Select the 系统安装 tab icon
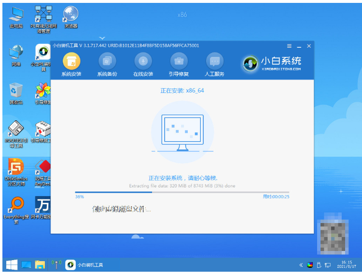Image resolution: width=362 pixels, height=277 pixels. coord(71,61)
